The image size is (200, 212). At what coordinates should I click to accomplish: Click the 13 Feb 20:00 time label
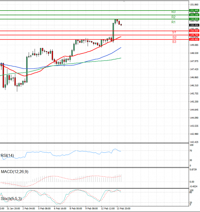click(123, 208)
